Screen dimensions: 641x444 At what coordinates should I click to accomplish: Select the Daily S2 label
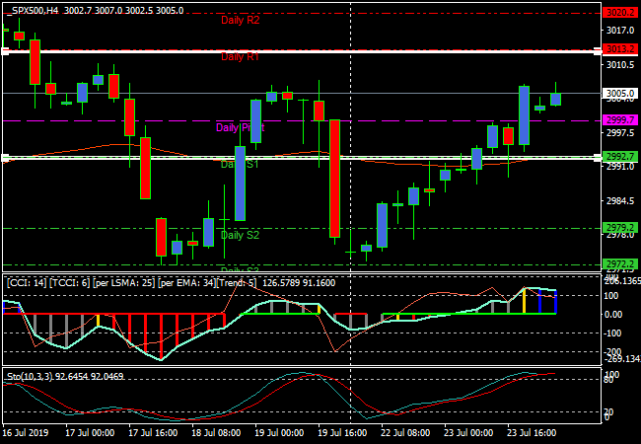(241, 235)
